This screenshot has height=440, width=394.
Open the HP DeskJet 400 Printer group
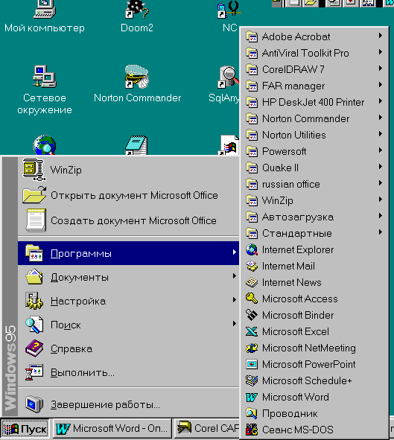(x=314, y=102)
